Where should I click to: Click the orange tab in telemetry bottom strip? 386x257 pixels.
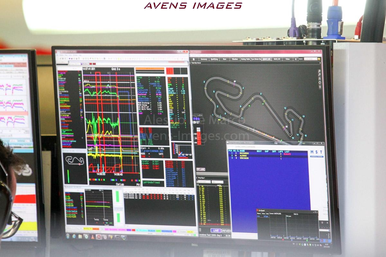(96, 229)
